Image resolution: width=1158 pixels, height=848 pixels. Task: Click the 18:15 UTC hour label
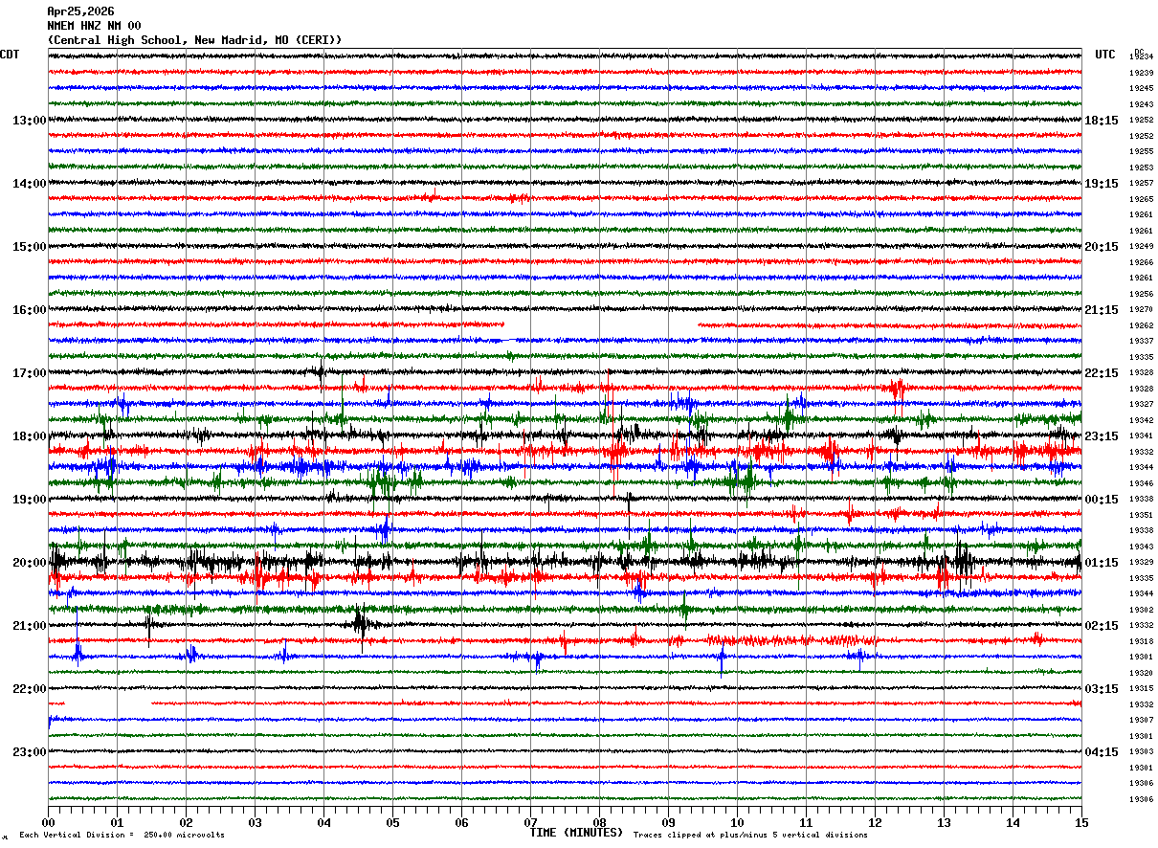click(1102, 121)
